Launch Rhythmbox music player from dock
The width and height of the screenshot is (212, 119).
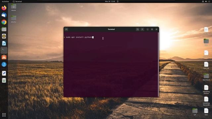(x=4, y=36)
